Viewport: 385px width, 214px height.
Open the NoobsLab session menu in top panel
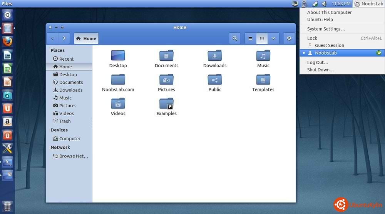pyautogui.click(x=368, y=4)
